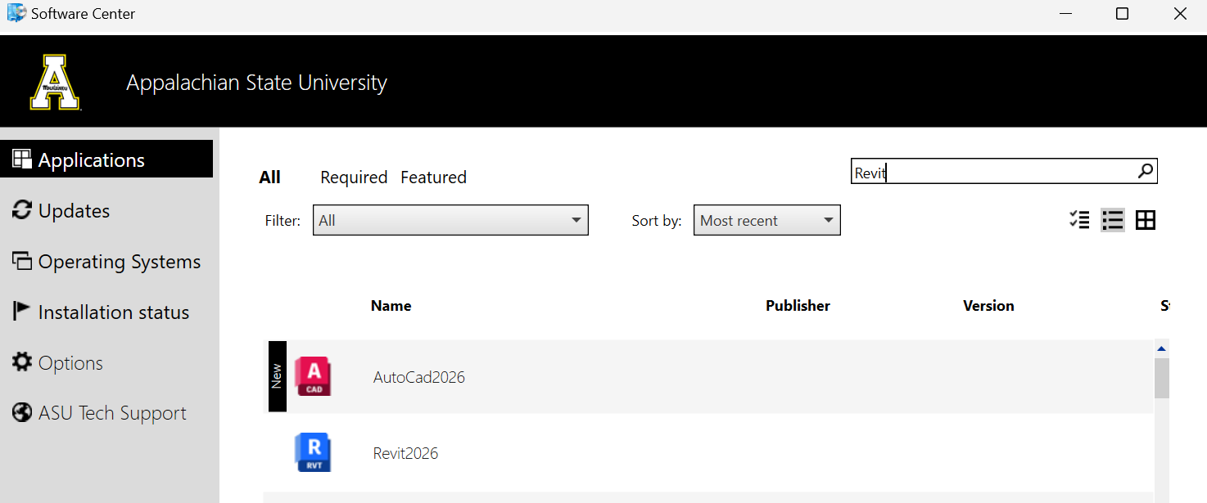1207x503 pixels.
Task: Click the Revit blue RVT icon
Action: 313,452
